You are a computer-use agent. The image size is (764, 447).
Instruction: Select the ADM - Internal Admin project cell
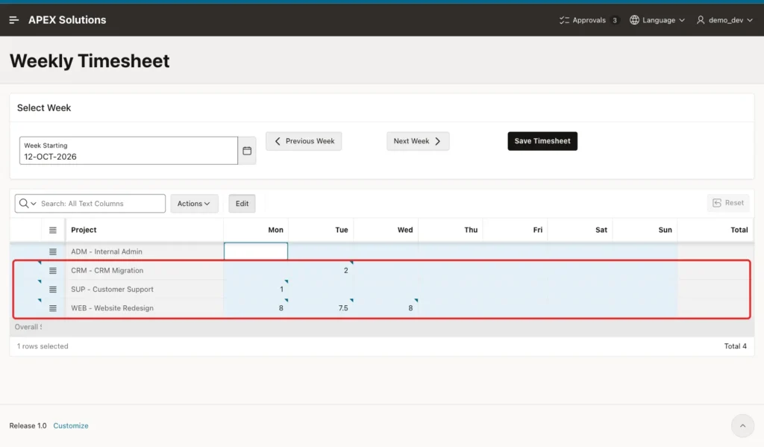coord(145,251)
